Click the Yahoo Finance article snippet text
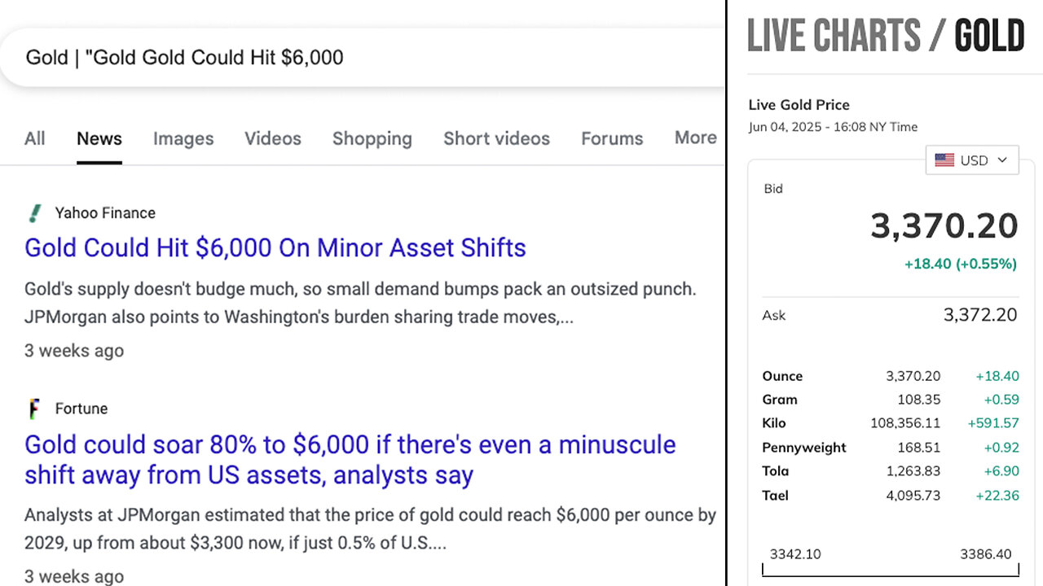 tap(360, 303)
